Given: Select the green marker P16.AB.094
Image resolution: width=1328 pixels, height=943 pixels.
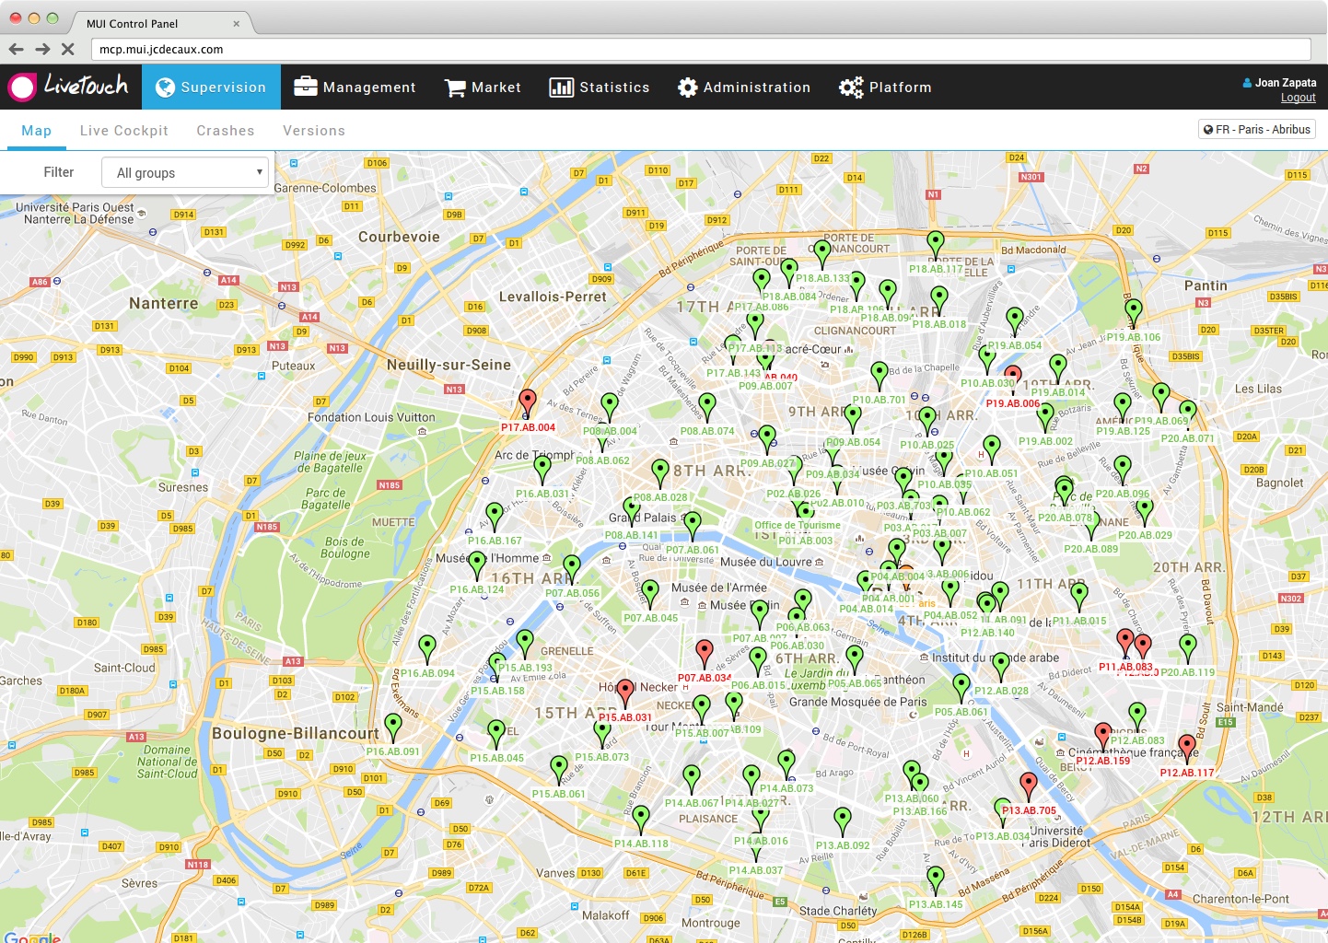Looking at the screenshot, I should pyautogui.click(x=427, y=649).
